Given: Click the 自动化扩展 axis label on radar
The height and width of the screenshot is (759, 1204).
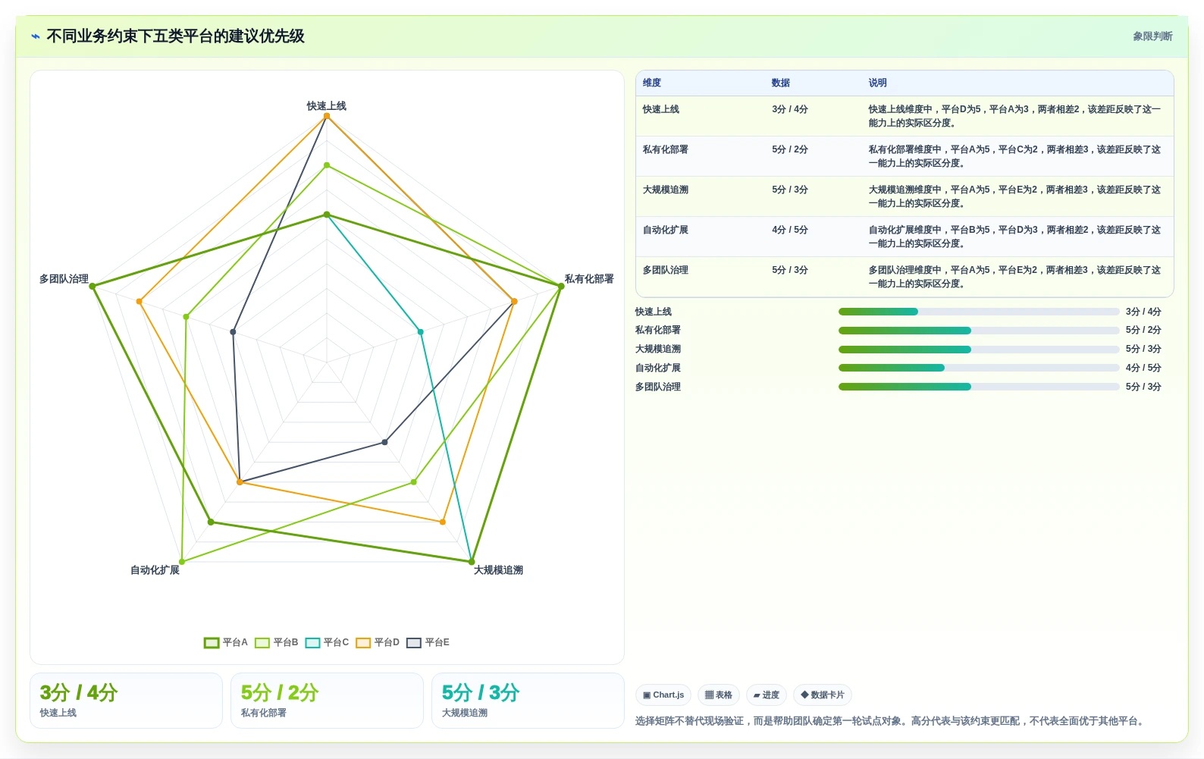Looking at the screenshot, I should click(155, 570).
